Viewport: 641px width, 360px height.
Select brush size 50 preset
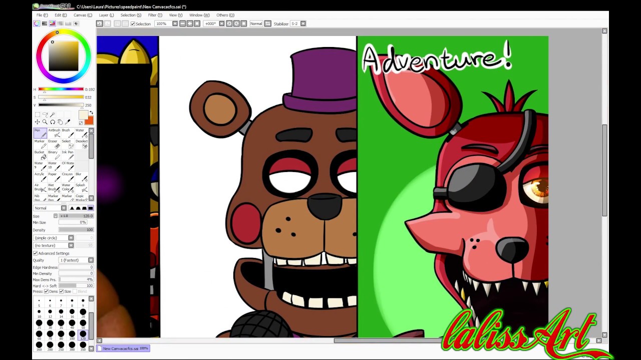tap(83, 323)
